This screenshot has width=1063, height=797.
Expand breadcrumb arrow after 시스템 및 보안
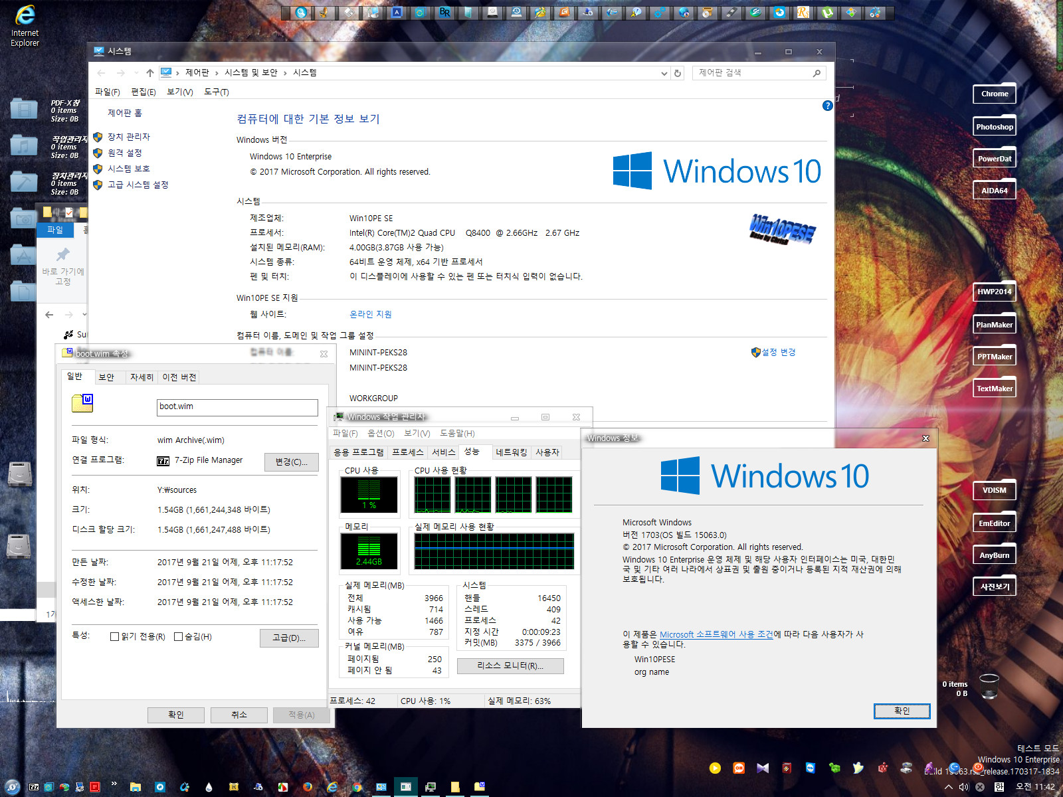(x=285, y=73)
